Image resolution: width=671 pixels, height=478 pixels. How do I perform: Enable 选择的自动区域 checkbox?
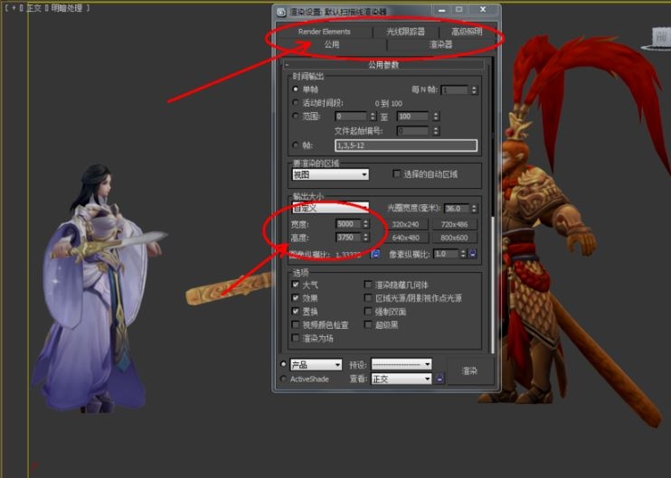click(397, 173)
